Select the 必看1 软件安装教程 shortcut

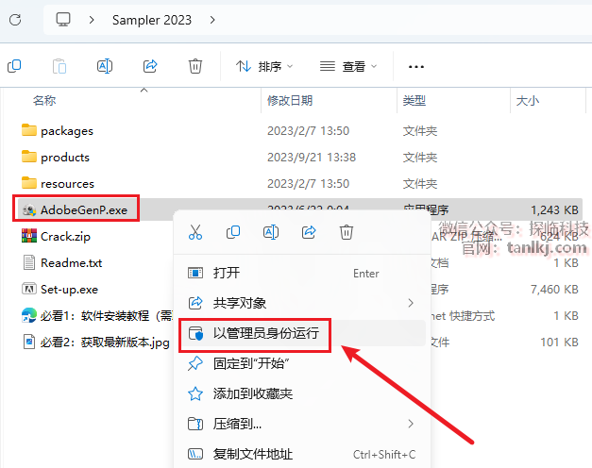pos(107,315)
